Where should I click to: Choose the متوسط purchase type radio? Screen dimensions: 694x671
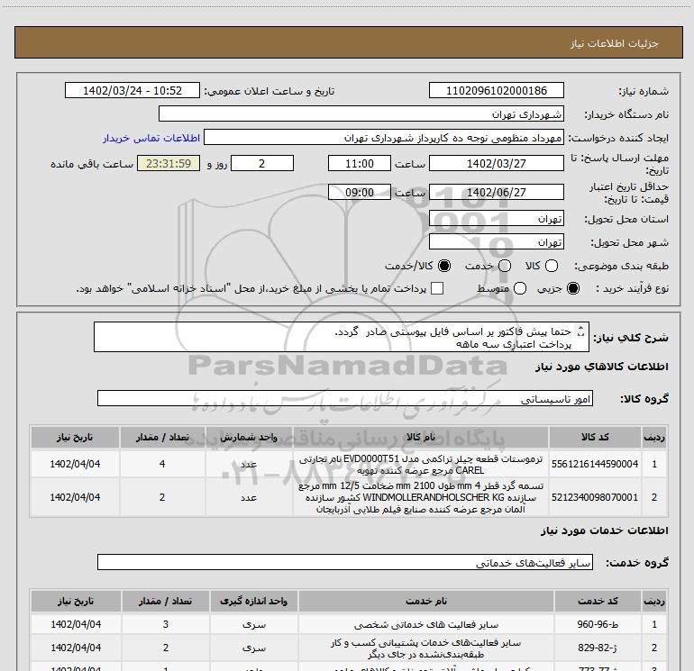[x=520, y=288]
